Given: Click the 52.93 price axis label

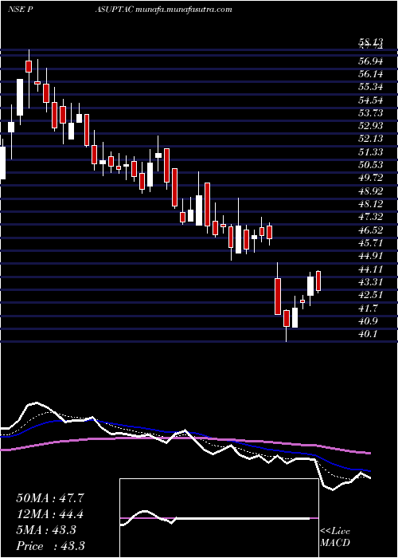Looking at the screenshot, I should (x=371, y=126).
